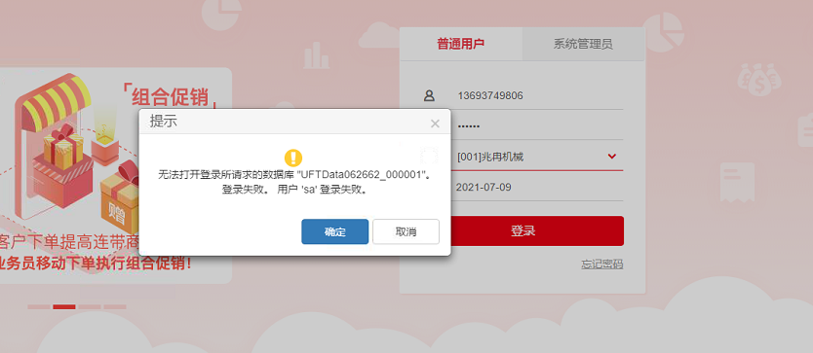Switch to the 普通用户 login tab
This screenshot has width=813, height=353.
[460, 44]
